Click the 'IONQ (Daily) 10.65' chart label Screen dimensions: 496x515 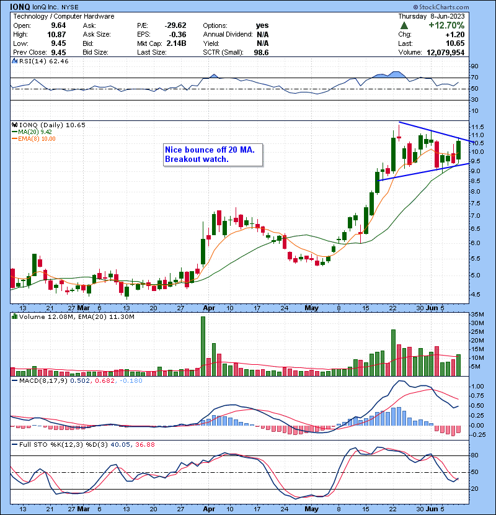point(52,125)
